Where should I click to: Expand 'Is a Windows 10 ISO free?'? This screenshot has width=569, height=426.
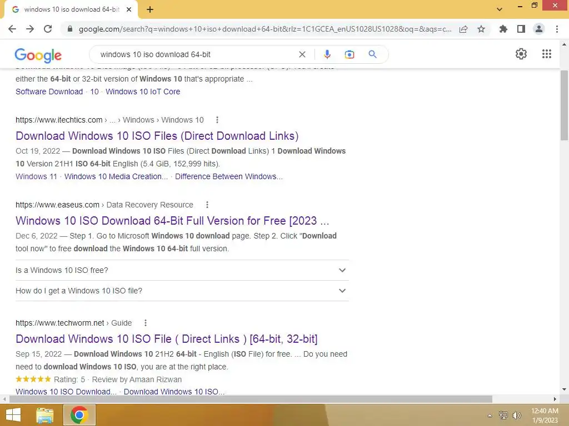[x=182, y=270]
